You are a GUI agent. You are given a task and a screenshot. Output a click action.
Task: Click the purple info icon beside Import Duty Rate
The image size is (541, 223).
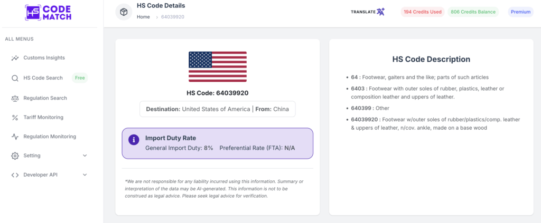tap(134, 140)
